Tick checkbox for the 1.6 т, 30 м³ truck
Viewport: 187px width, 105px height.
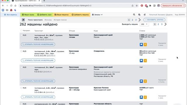[x=21, y=51]
